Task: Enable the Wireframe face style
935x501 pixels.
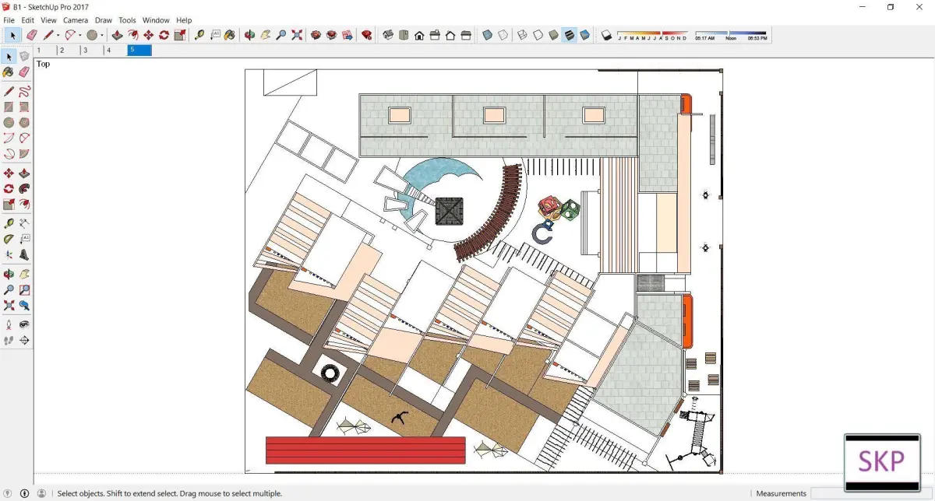Action: [523, 35]
